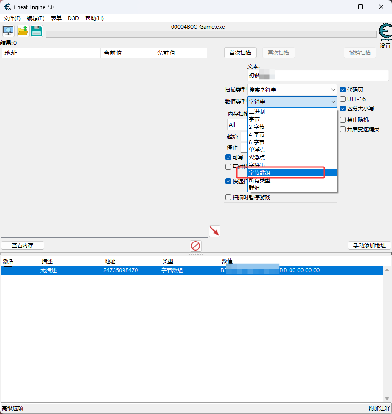Click the 激活 column header
This screenshot has width=392, height=414.
pos(21,261)
